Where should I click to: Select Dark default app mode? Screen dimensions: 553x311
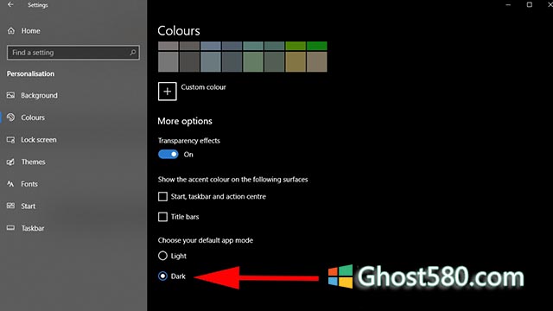click(x=162, y=276)
